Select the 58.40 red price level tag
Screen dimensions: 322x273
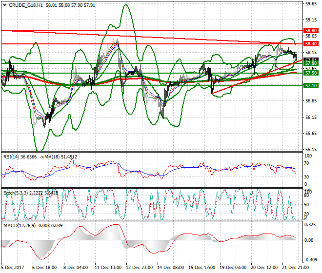[311, 44]
